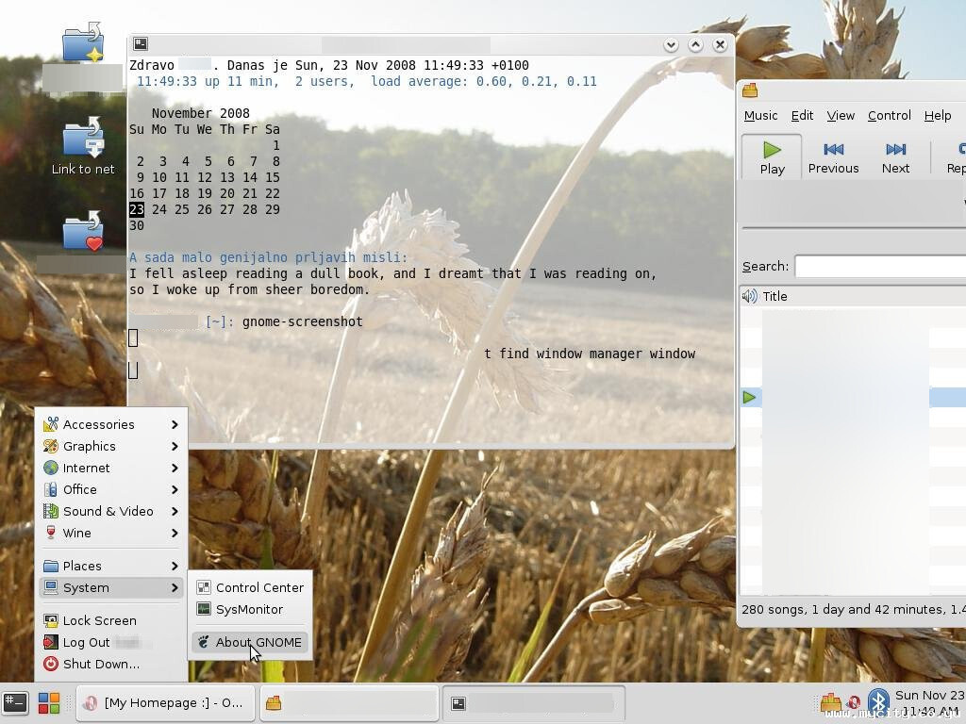Click the Bluetooth icon in the system tray
The height and width of the screenshot is (724, 966).
click(x=877, y=701)
